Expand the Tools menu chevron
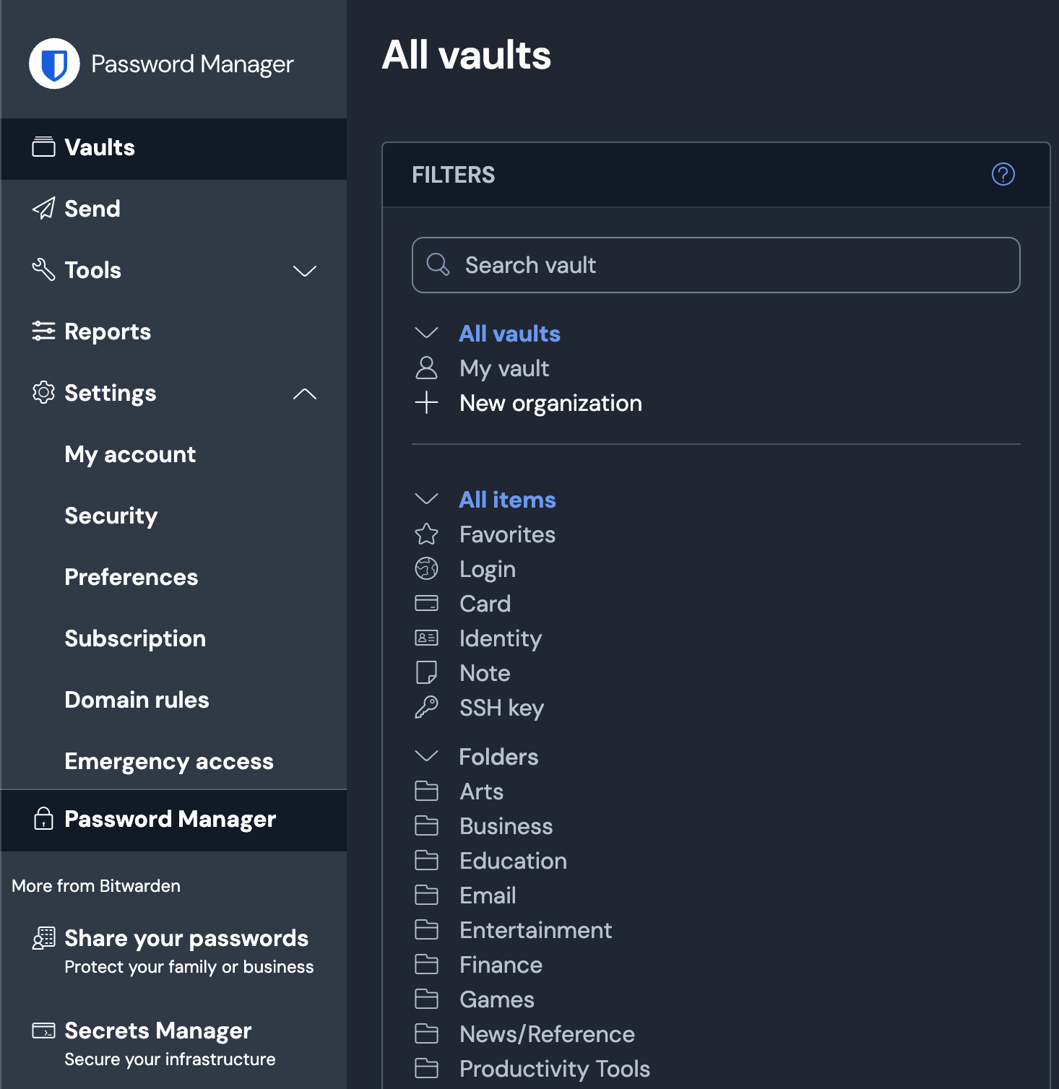This screenshot has height=1089, width=1059. click(x=305, y=271)
